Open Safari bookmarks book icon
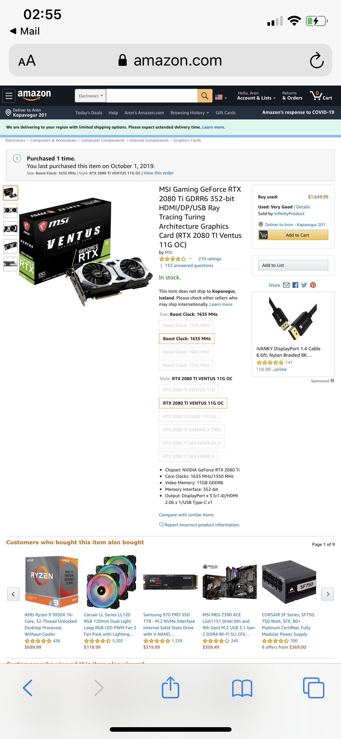The image size is (341, 739). 242,688
